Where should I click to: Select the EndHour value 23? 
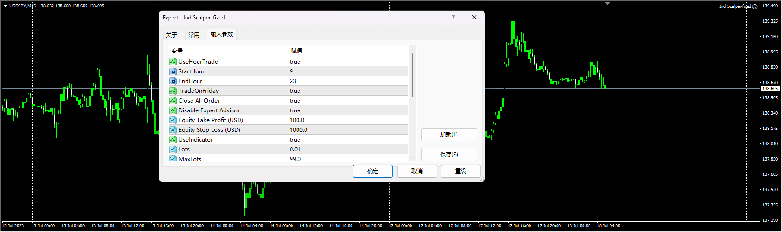293,81
